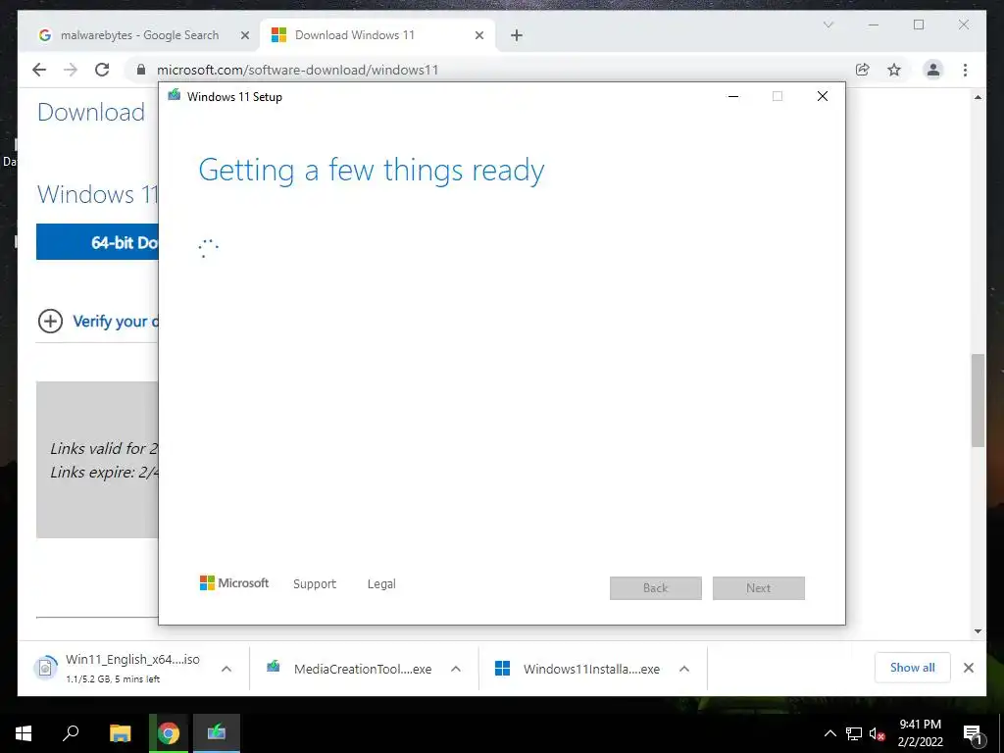The height and width of the screenshot is (753, 1004).
Task: Open options arrow for Win11 iso download
Action: 226,669
